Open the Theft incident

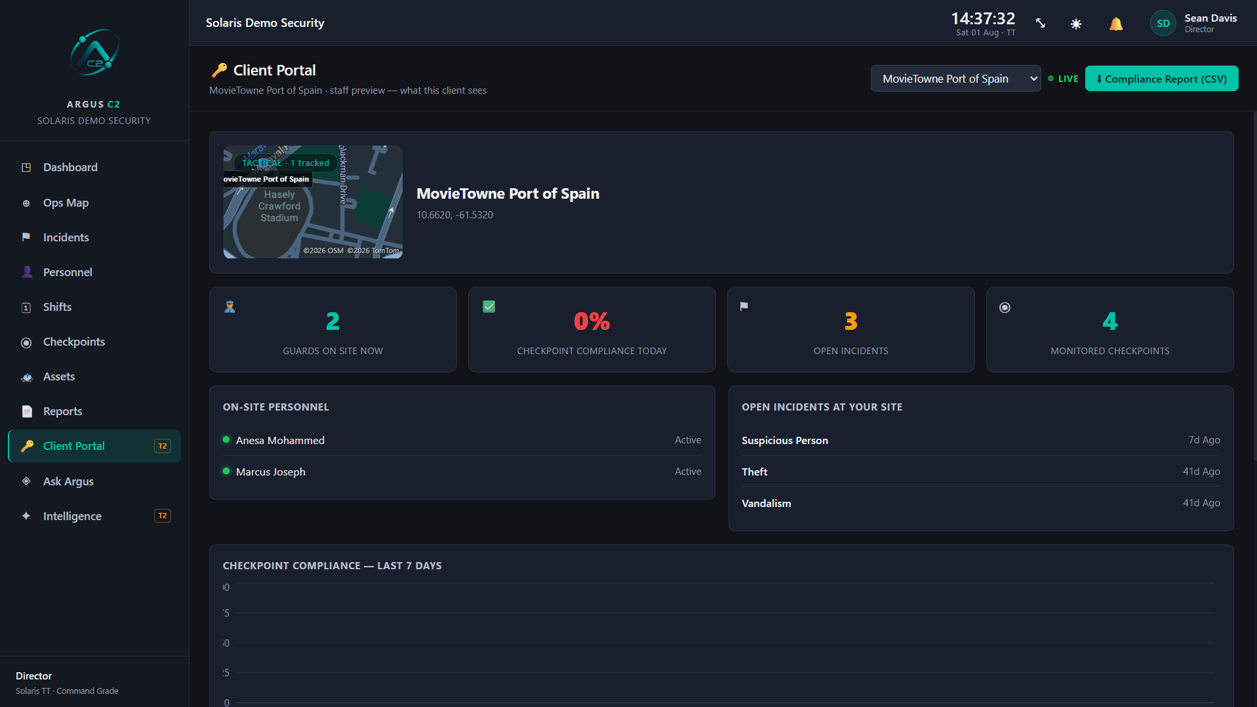(980, 472)
